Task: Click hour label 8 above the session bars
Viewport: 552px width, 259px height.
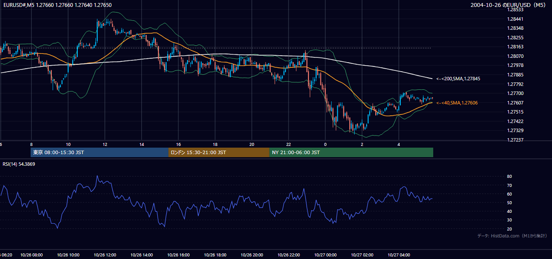Action: coord(32,144)
